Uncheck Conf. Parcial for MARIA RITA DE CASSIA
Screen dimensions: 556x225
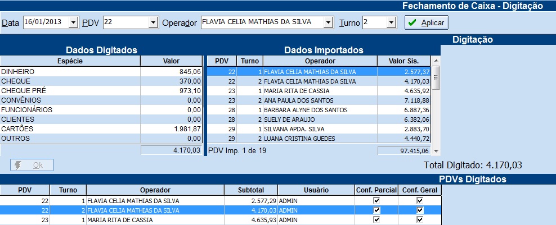(x=376, y=220)
